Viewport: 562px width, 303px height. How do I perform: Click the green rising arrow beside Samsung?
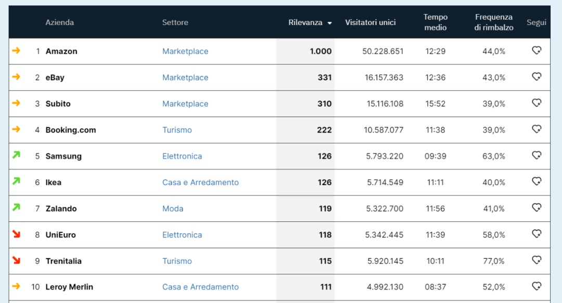16,155
